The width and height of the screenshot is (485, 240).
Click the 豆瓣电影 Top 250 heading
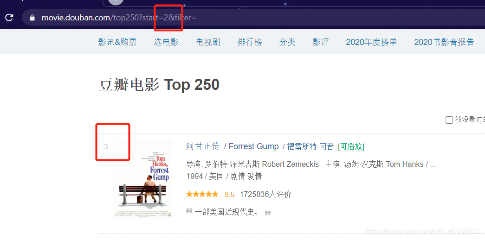click(159, 85)
